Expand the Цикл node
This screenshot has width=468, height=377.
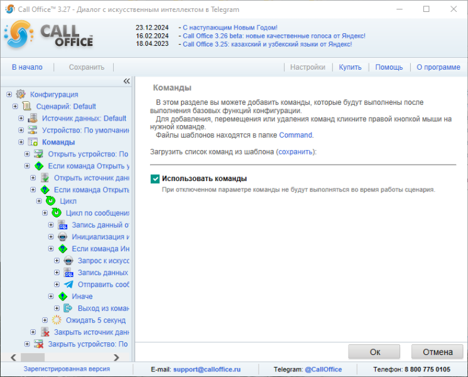[x=39, y=201]
